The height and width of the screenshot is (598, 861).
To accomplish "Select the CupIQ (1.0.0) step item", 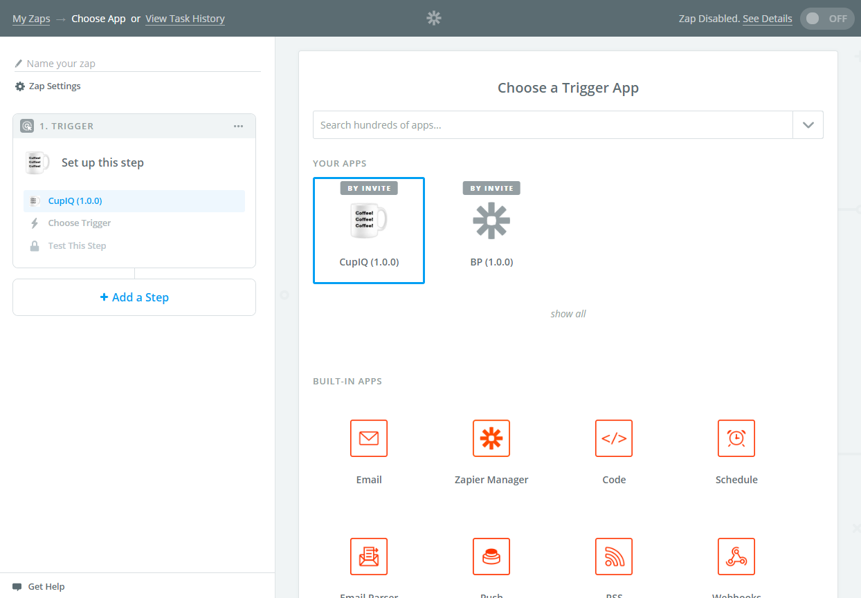I will tap(134, 201).
